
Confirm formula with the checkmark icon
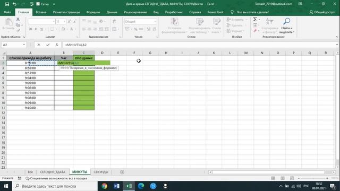pyautogui.click(x=48, y=45)
